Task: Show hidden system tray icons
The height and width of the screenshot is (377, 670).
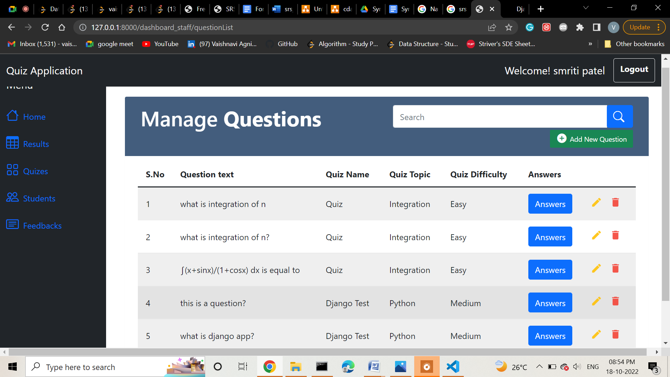Action: (539, 367)
